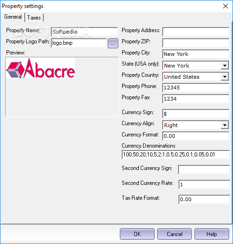233x244 pixels.
Task: Click the Property ZIP input field
Action: 196,43
